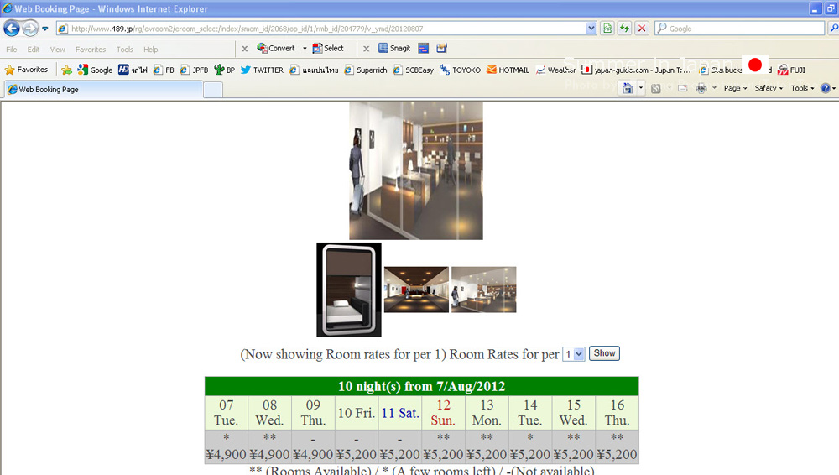
Task: Select the Web Booking Page tab
Action: 104,90
